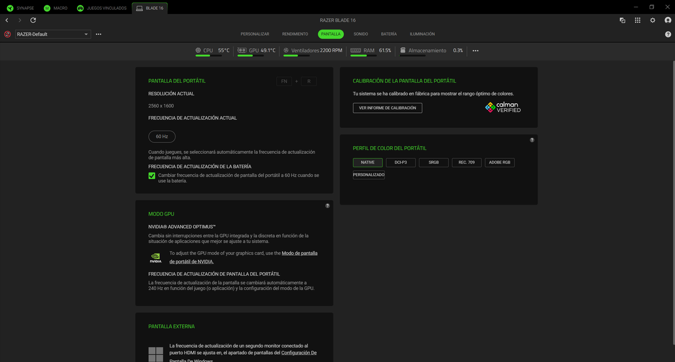Switch to the Macro tab
This screenshot has width=675, height=362.
[56, 8]
